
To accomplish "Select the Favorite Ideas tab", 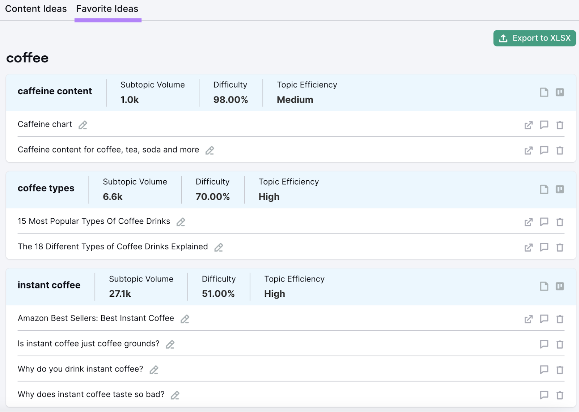I will [x=107, y=9].
